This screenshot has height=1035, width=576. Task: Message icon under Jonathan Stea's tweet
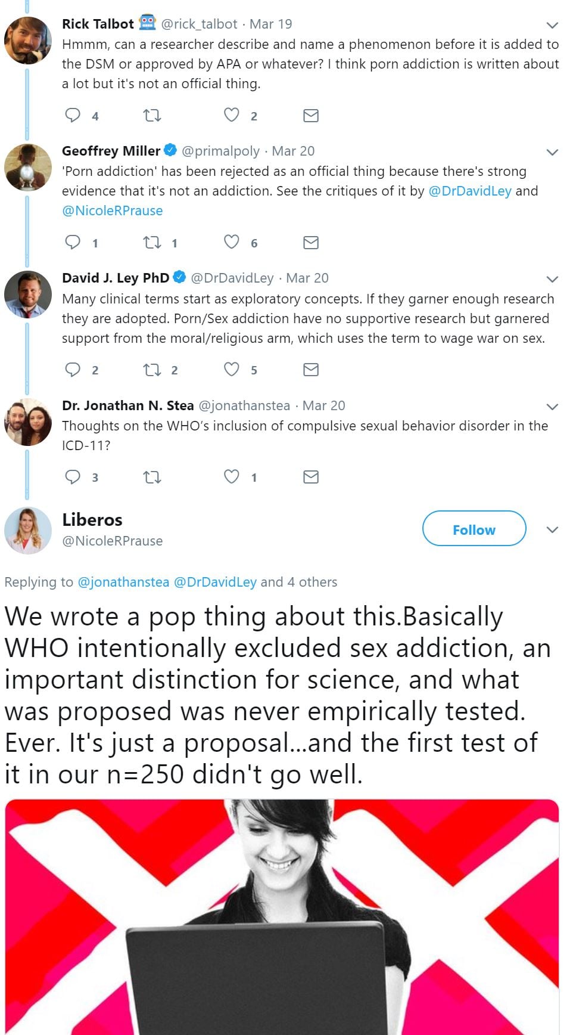(311, 477)
